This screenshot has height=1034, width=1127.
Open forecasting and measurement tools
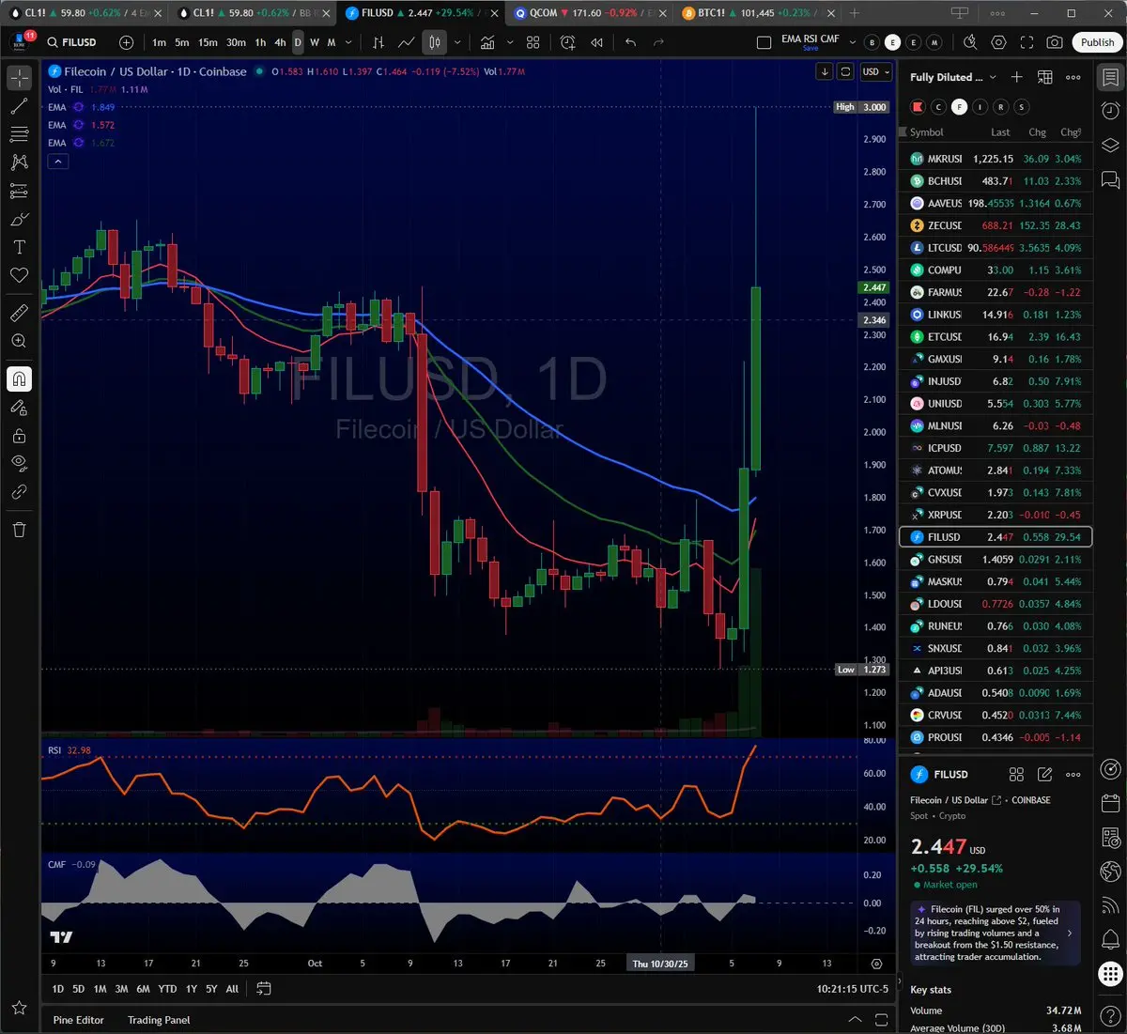(x=19, y=191)
